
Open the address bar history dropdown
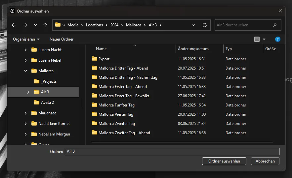[193, 25]
